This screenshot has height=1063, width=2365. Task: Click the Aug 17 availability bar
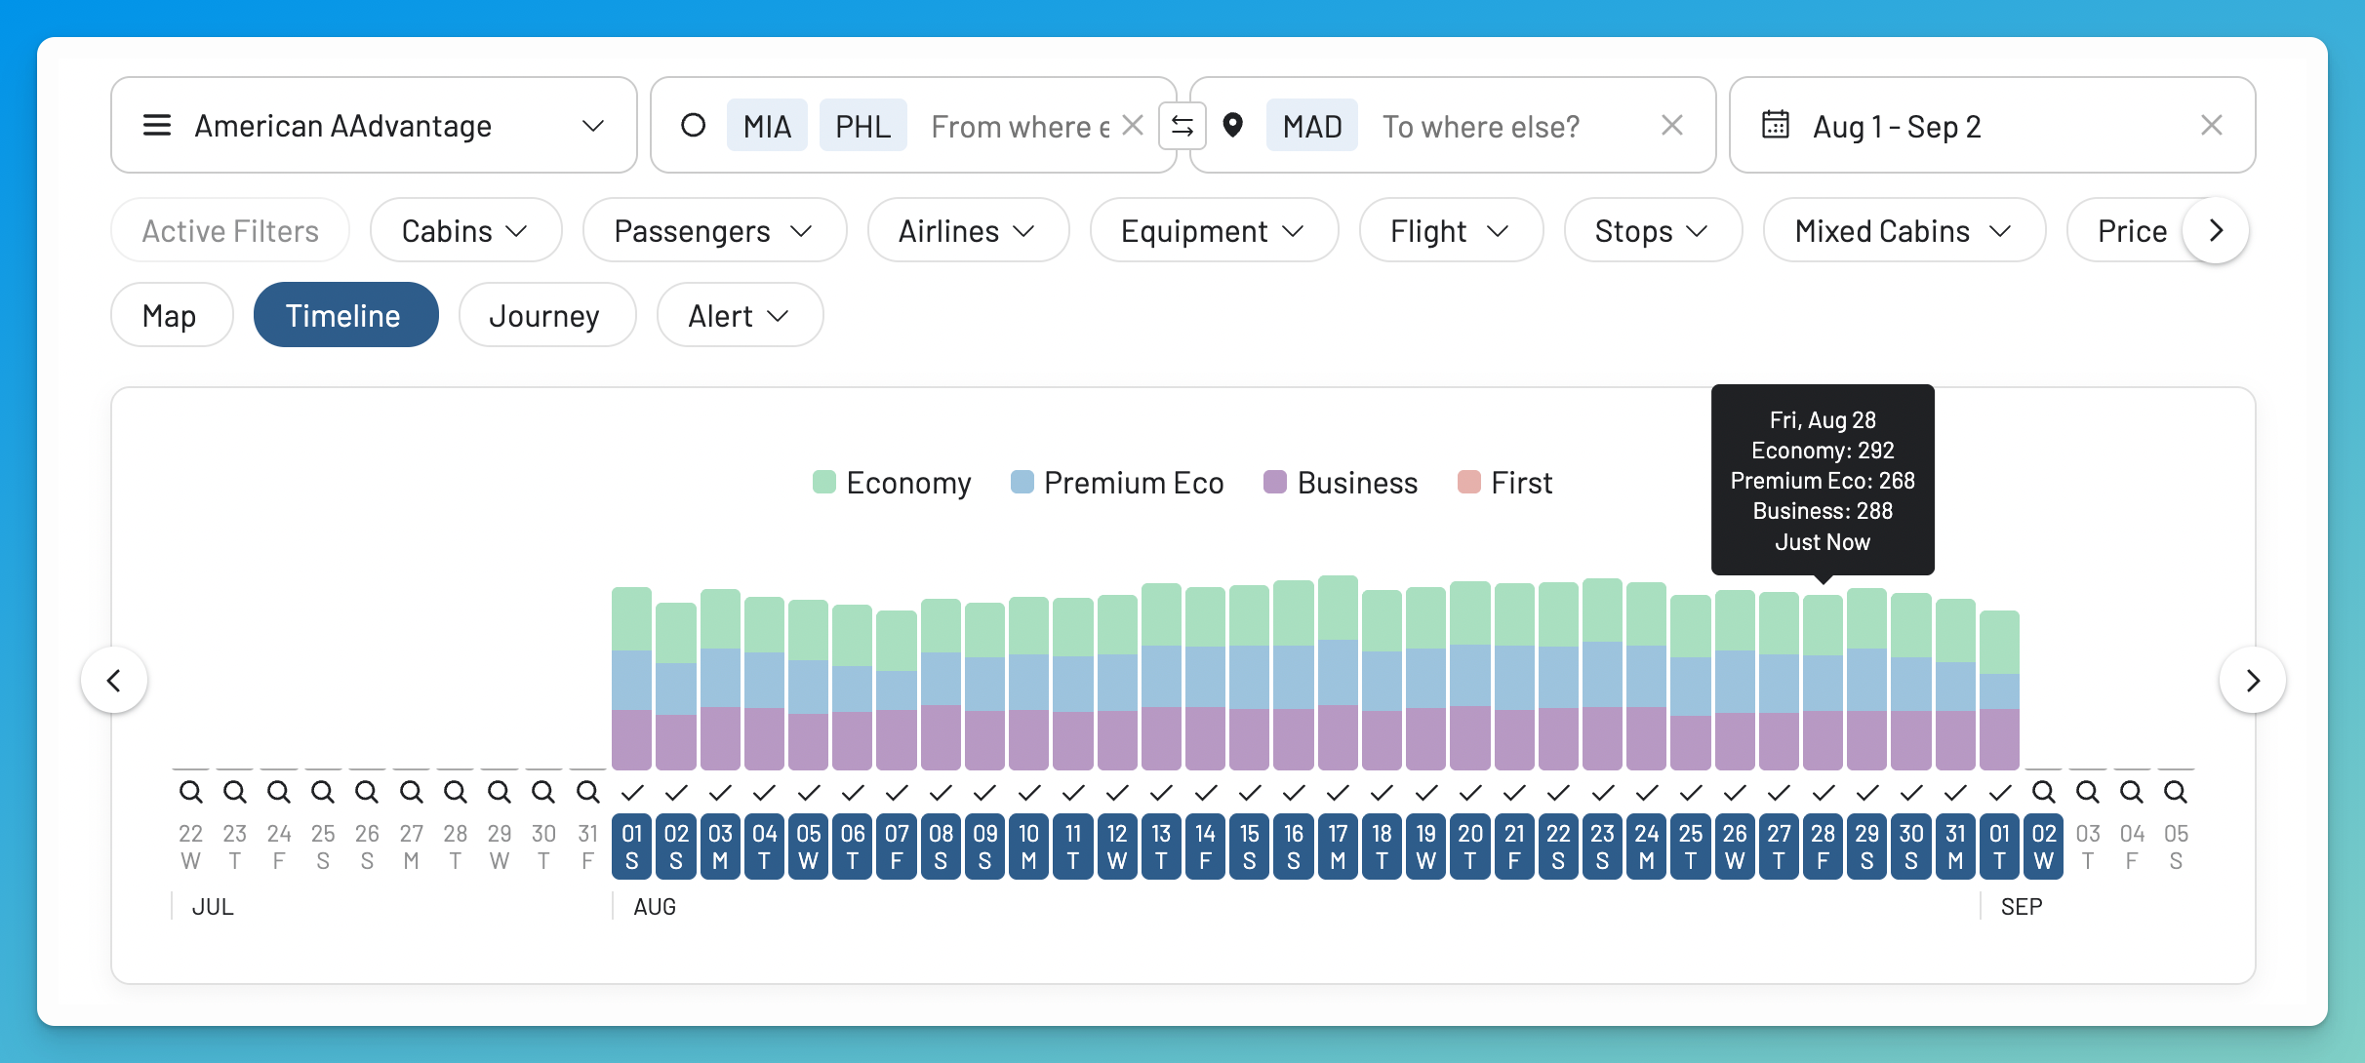pos(1338,673)
